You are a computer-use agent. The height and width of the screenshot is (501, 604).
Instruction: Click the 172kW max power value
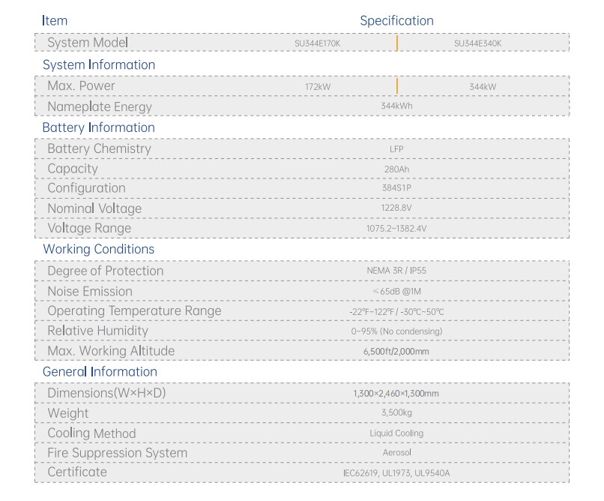click(x=318, y=87)
